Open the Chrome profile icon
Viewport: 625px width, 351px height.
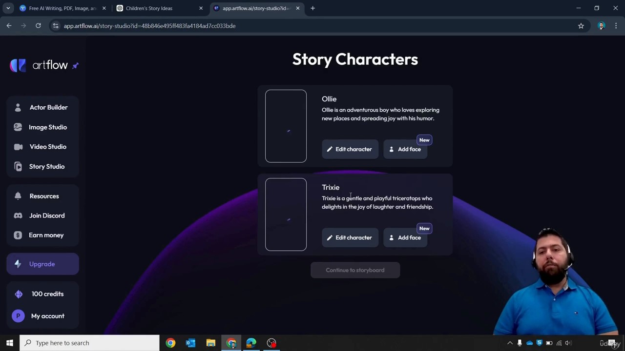[x=601, y=26]
